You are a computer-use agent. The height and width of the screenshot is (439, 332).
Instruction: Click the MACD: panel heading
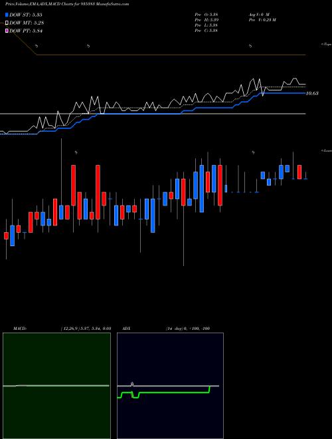[x=20, y=329]
